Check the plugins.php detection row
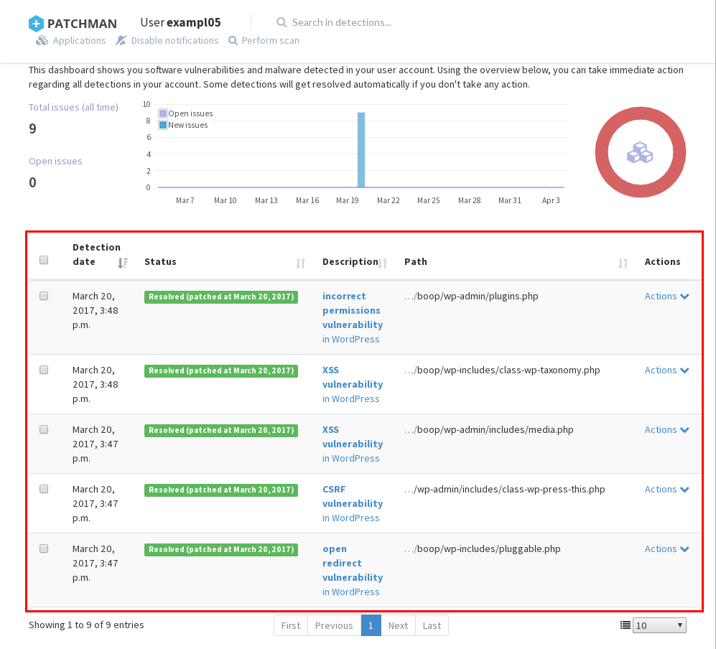 coord(44,296)
